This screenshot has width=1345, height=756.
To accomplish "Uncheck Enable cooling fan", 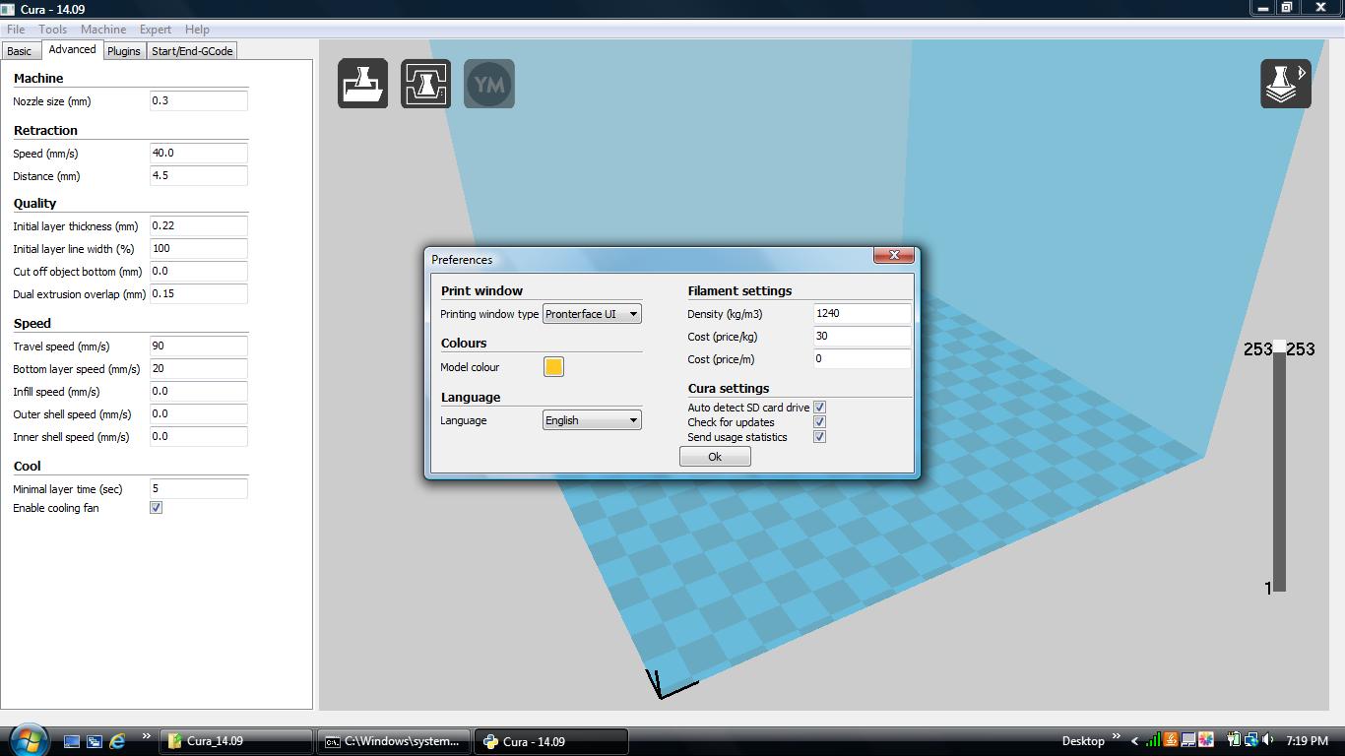I will tap(156, 508).
